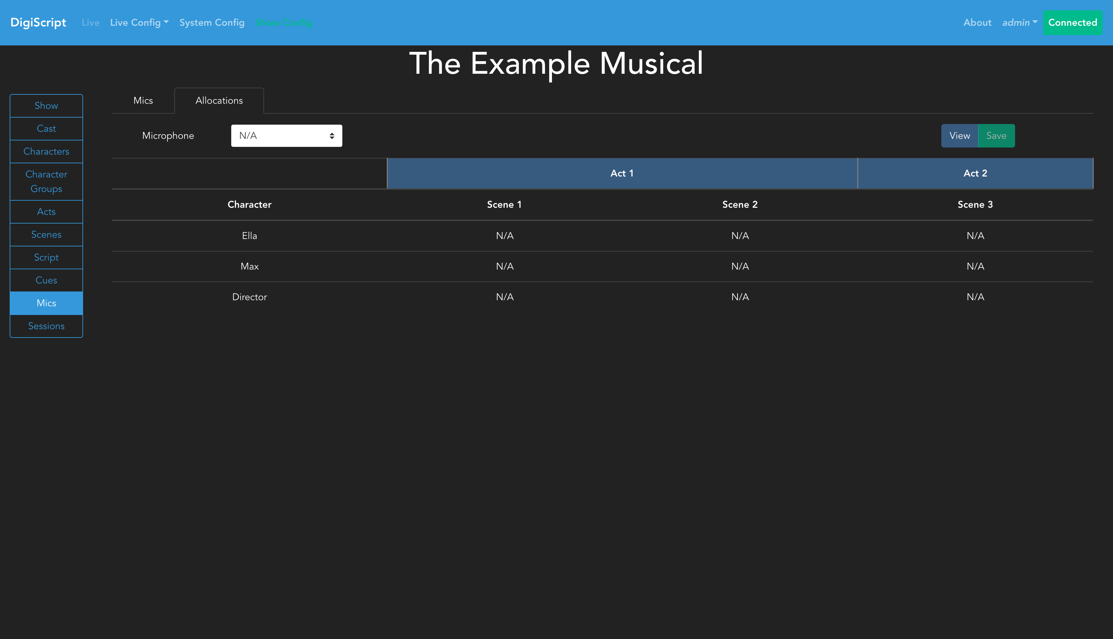
Task: Open the admin user dropdown
Action: tap(1019, 22)
